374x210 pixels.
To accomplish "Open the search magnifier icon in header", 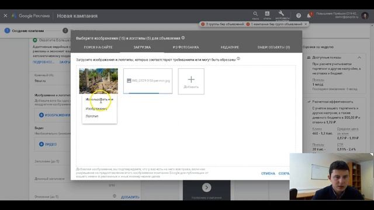I will coord(255,14).
